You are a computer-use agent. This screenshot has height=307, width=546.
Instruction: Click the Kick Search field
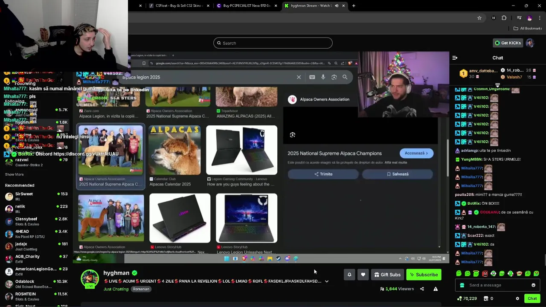[273, 43]
